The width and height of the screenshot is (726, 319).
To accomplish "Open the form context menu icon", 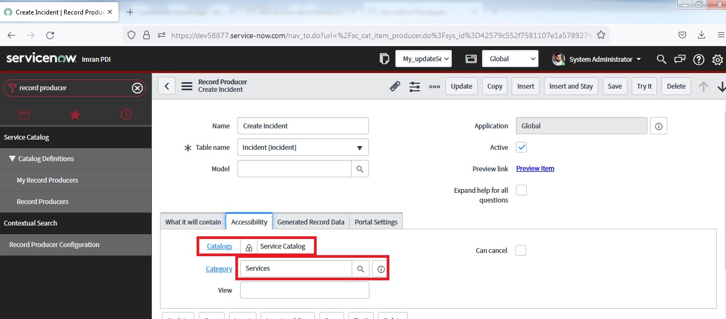I will pos(187,86).
